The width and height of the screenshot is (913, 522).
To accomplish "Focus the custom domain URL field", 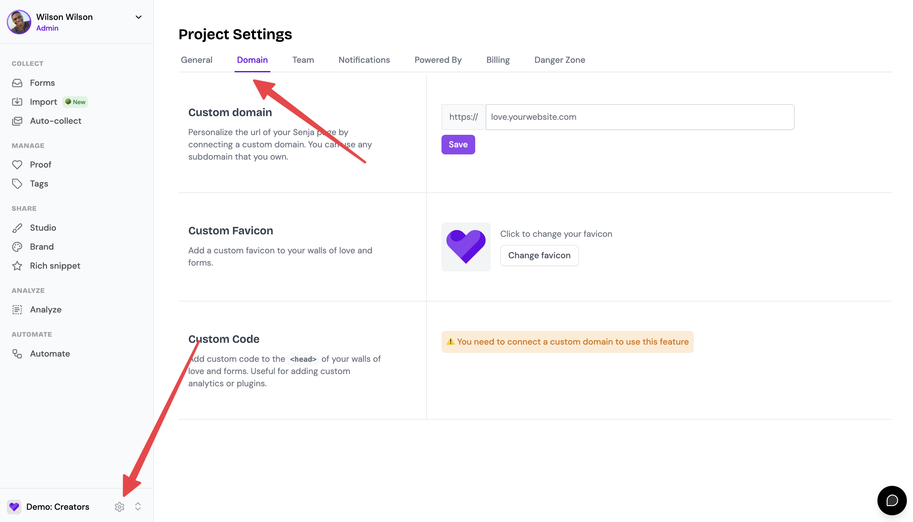I will pos(640,117).
